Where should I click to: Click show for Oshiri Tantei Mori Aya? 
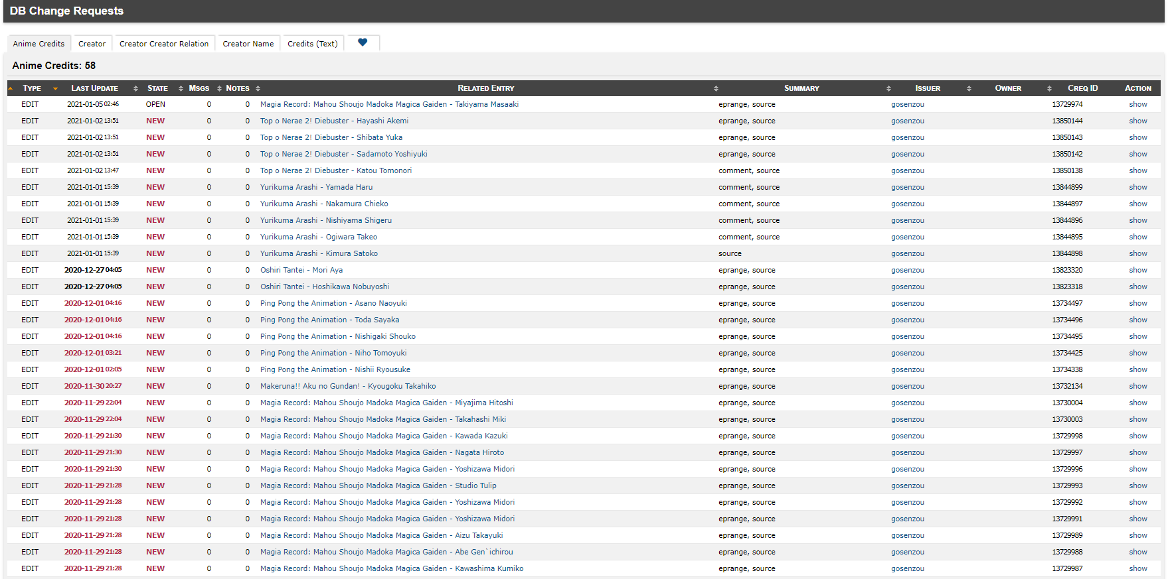pos(1137,271)
